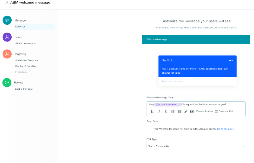Screen dimensions: 254x163
Task: Click the Type your message preview field
Action: tap(198, 81)
